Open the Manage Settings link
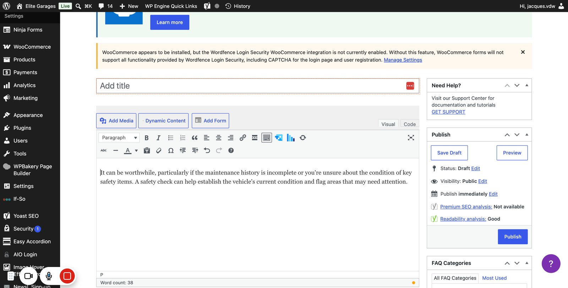This screenshot has width=568, height=288. tap(403, 60)
